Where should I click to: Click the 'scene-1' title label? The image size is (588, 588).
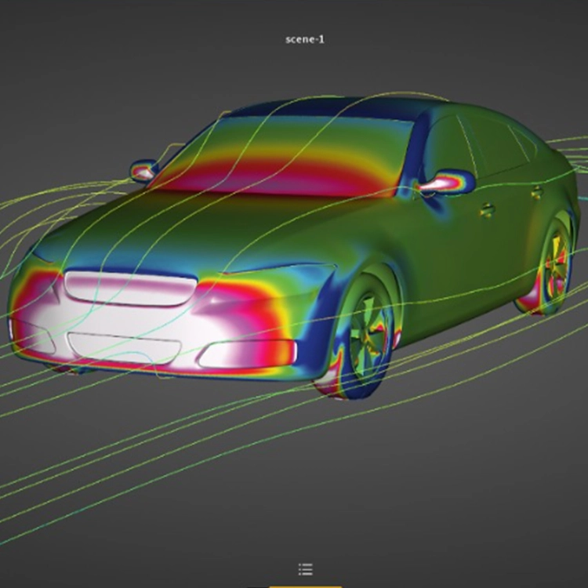pyautogui.click(x=305, y=39)
